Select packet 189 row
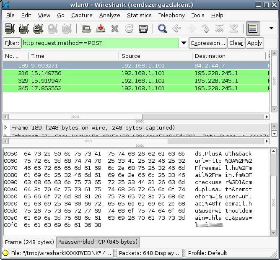The image size is (280, 260). (136, 65)
